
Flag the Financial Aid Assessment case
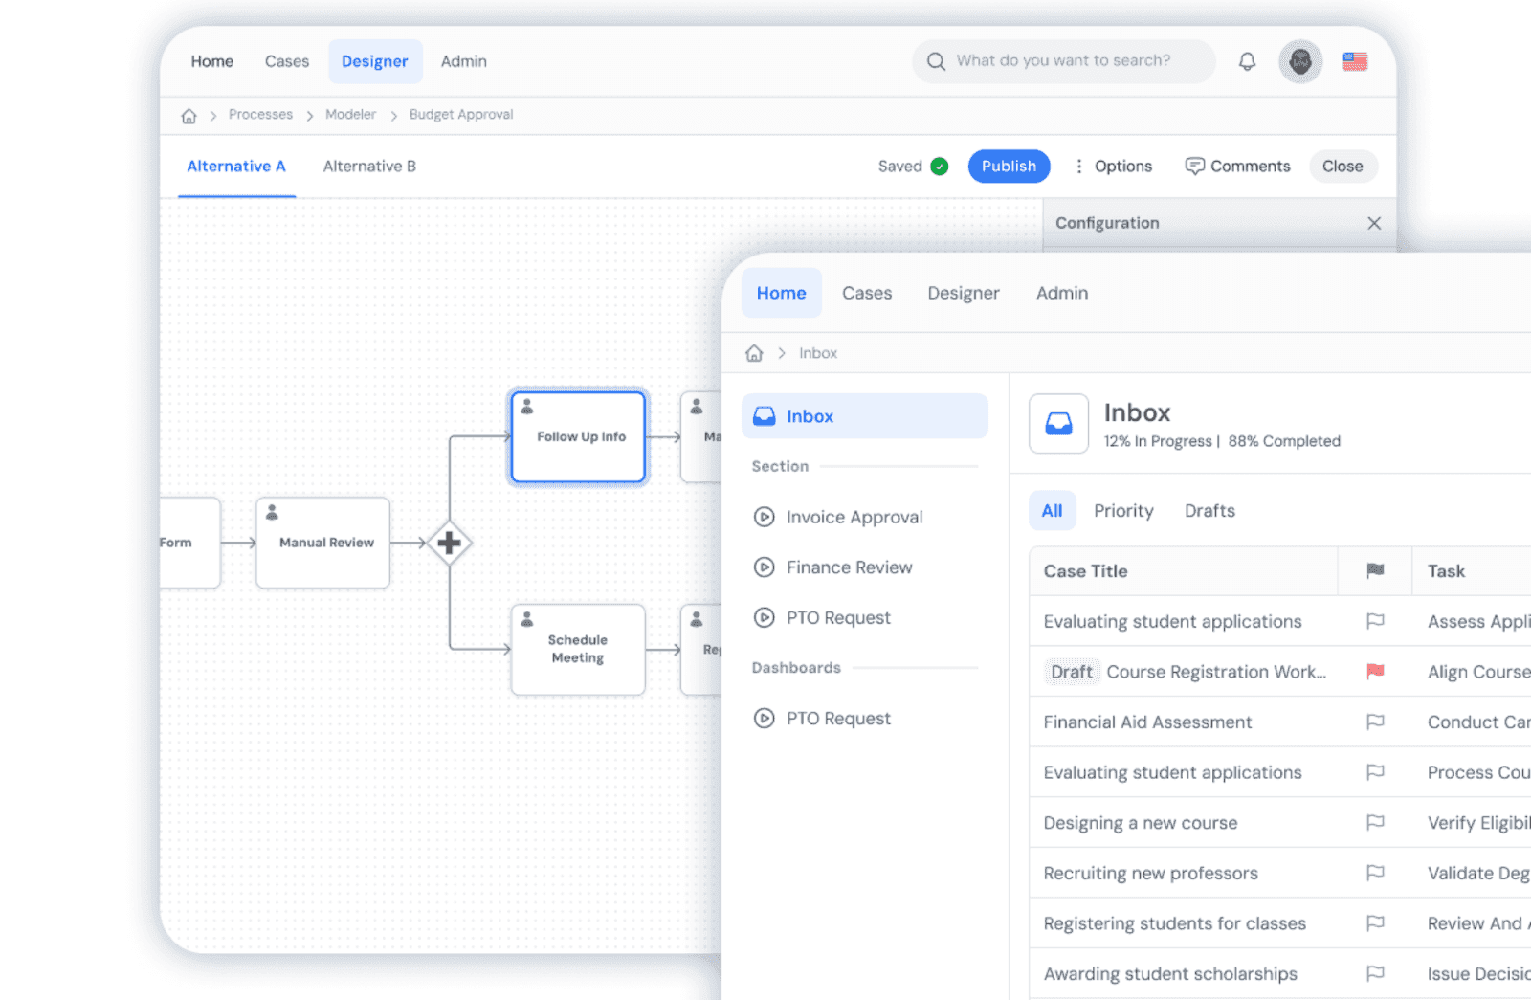(x=1375, y=722)
